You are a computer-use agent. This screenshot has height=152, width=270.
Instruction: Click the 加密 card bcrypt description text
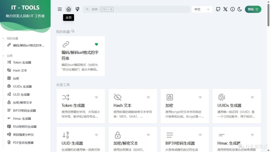click(184, 114)
